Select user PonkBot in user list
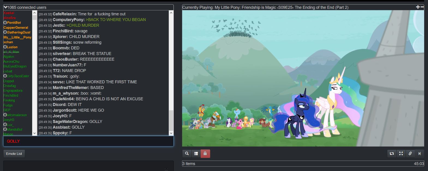This screenshot has width=428, height=171. tap(14, 23)
